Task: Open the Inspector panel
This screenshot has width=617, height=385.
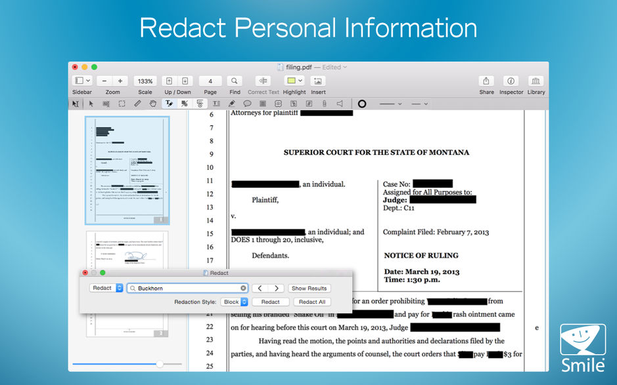Action: [511, 80]
